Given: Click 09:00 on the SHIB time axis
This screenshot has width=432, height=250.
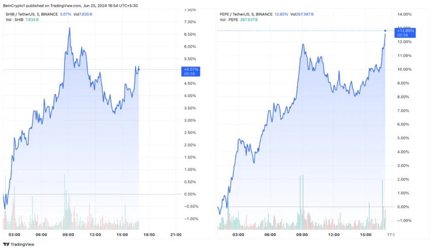Looking at the screenshot, I should coord(68,234).
